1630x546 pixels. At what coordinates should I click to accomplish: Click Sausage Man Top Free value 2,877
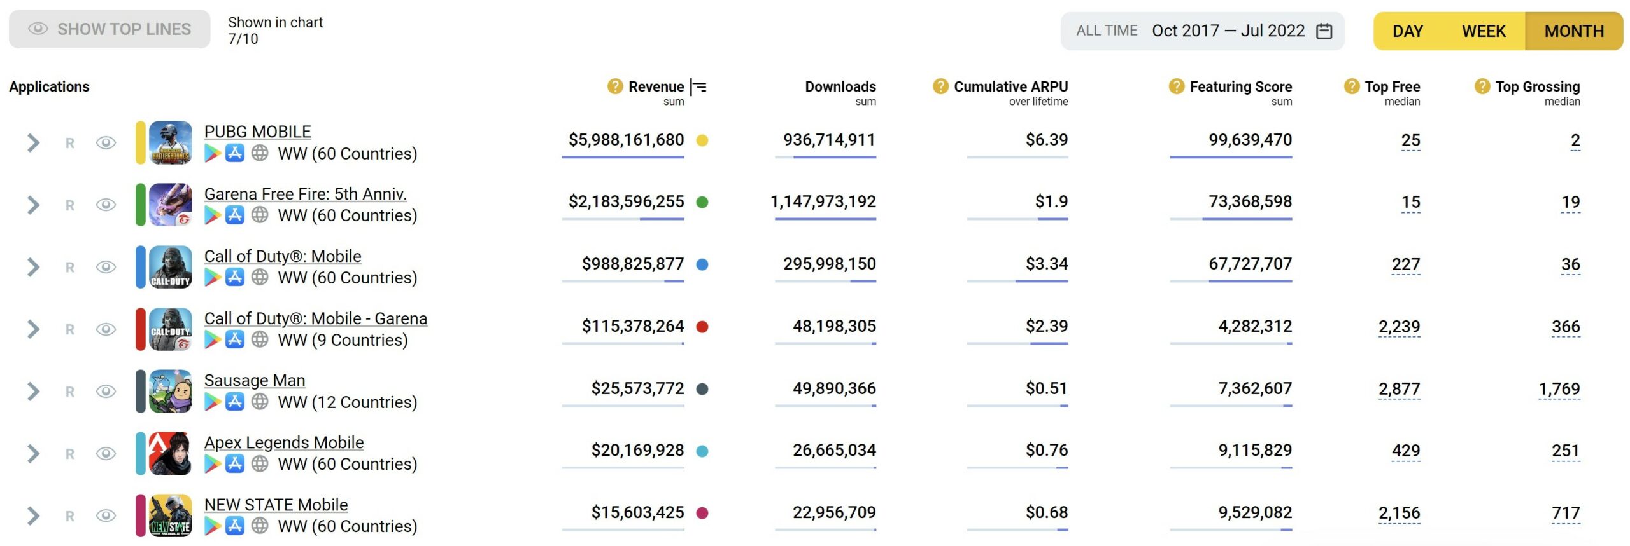pyautogui.click(x=1399, y=388)
